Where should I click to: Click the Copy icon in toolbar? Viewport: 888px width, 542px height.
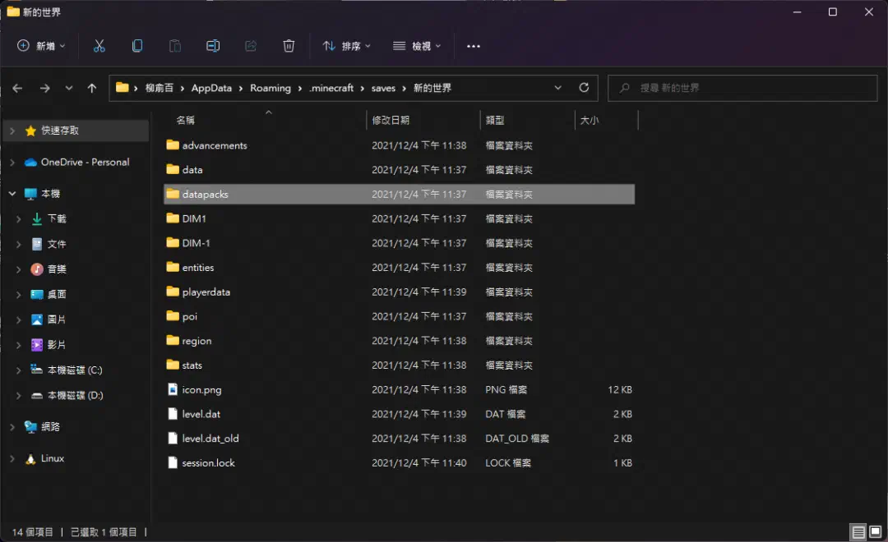click(x=137, y=46)
